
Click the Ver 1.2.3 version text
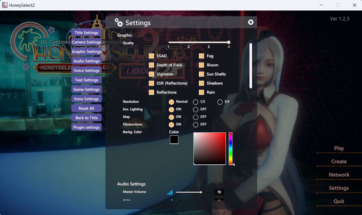point(340,19)
